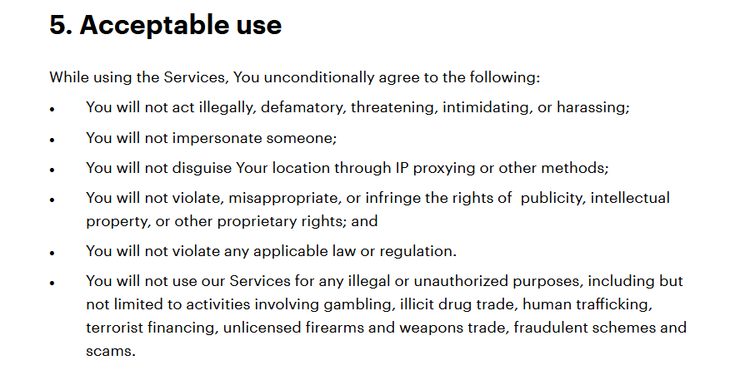
Task: Click the line mentioning gambling, illicit drug trade
Action: coord(369,304)
